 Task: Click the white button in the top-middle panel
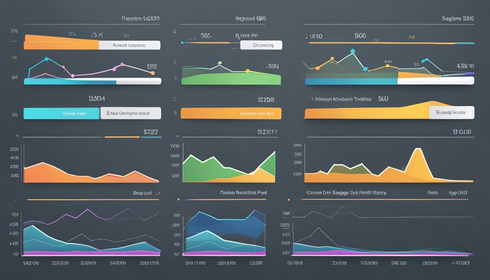pyautogui.click(x=262, y=45)
